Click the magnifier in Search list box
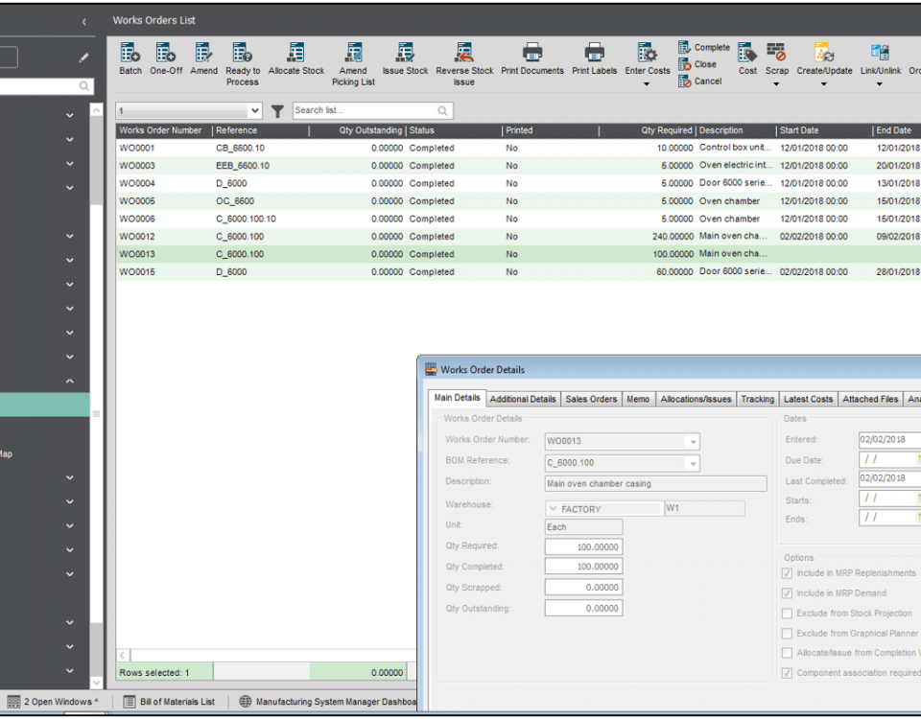Image resolution: width=921 pixels, height=719 pixels. (442, 110)
